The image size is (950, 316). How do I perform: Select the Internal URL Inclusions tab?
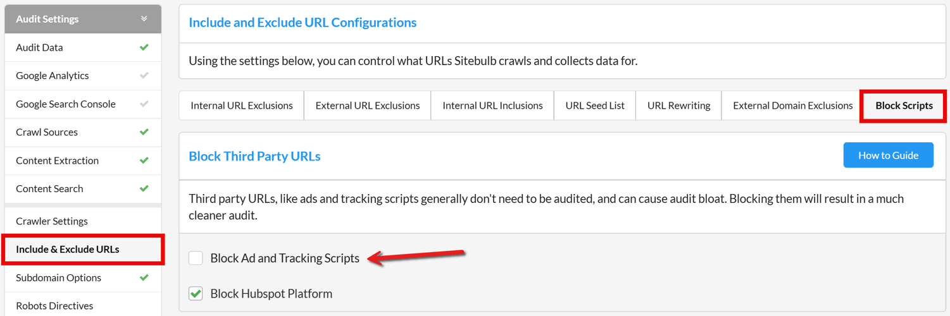tap(492, 106)
